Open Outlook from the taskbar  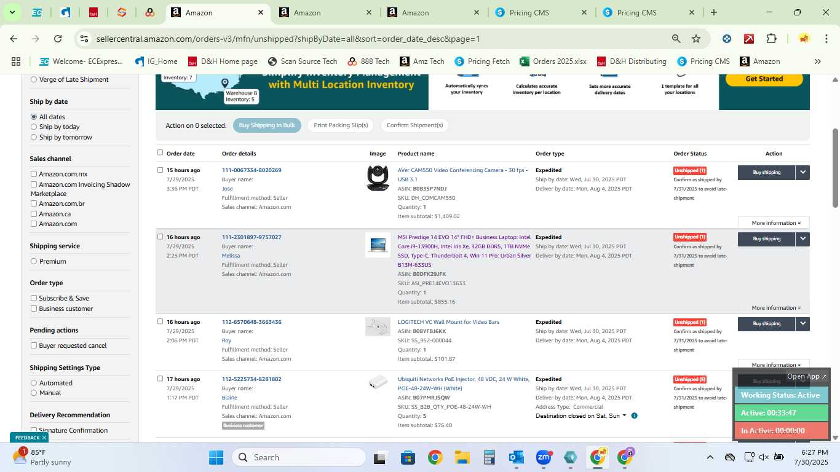tap(516, 457)
